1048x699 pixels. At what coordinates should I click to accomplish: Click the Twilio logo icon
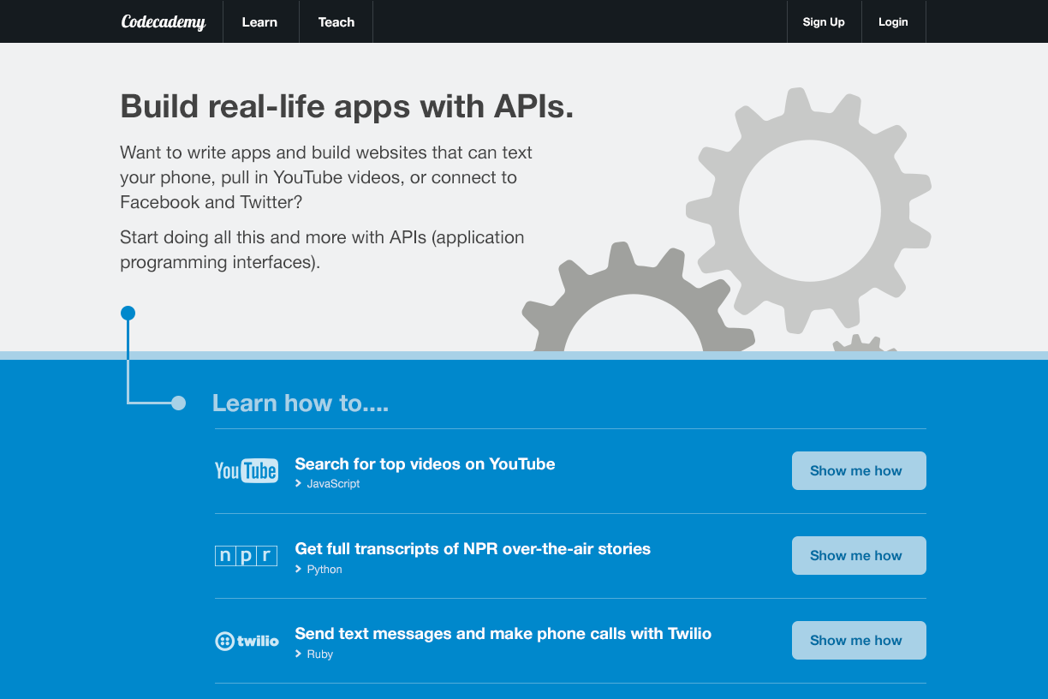pos(247,641)
